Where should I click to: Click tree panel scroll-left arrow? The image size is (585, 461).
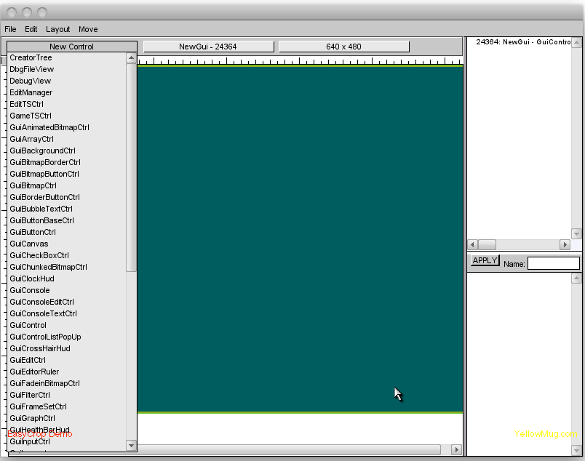(472, 245)
